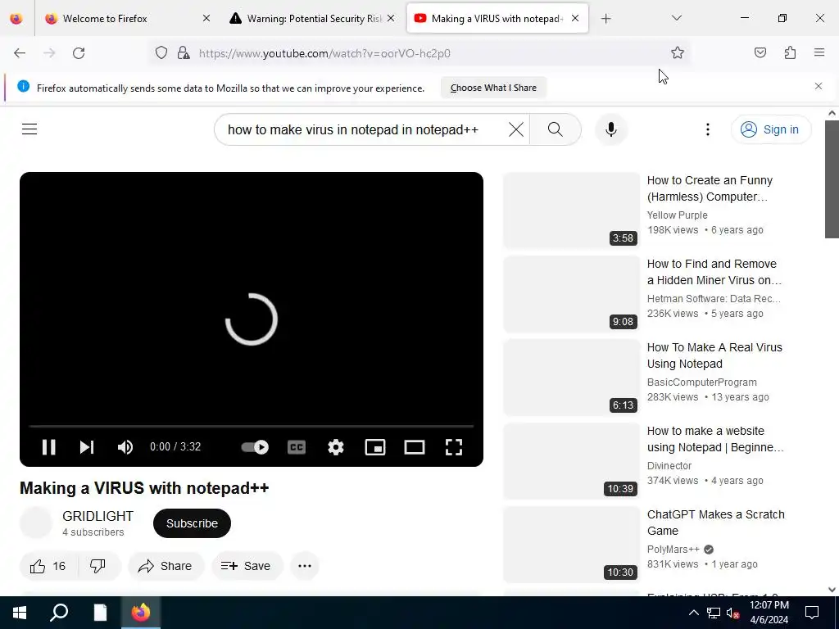
Task: Save video to playlist
Action: (x=246, y=566)
